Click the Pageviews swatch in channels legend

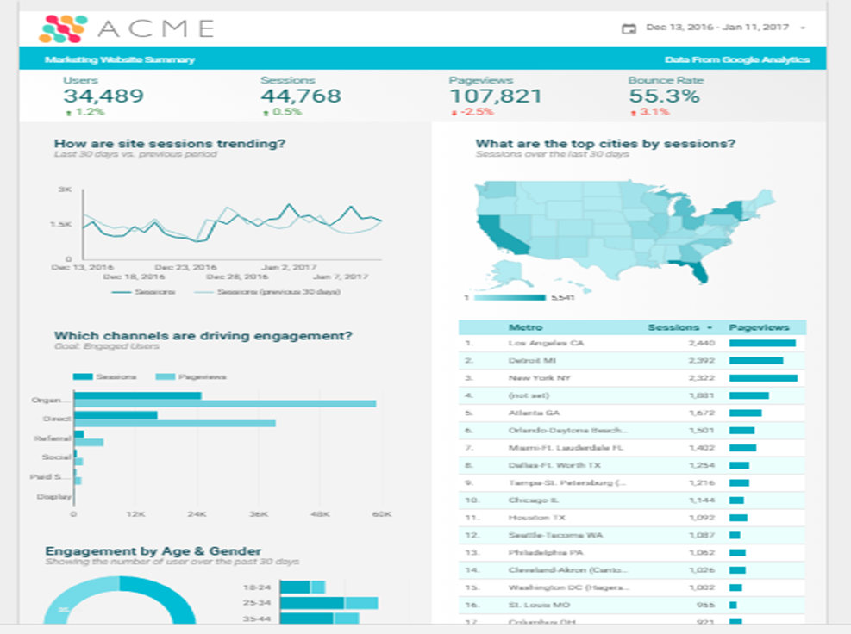[166, 377]
